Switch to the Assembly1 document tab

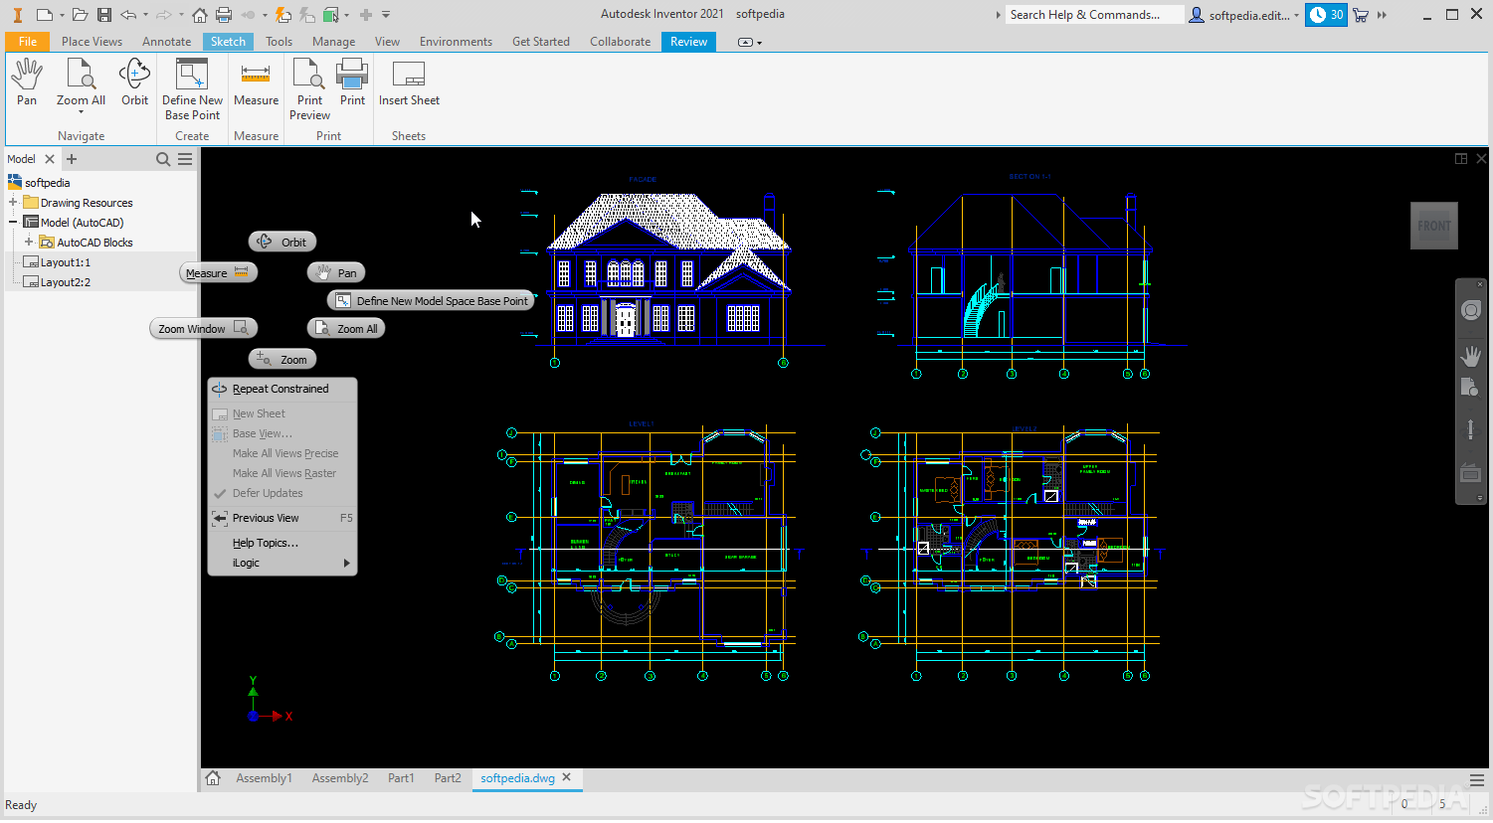click(264, 778)
